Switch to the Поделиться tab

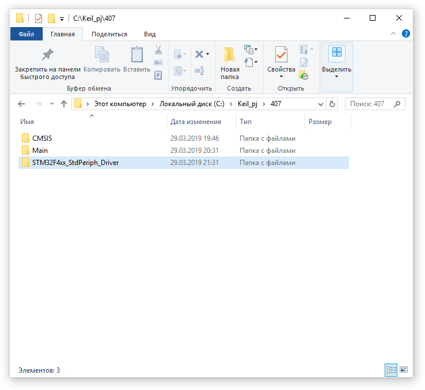[109, 34]
